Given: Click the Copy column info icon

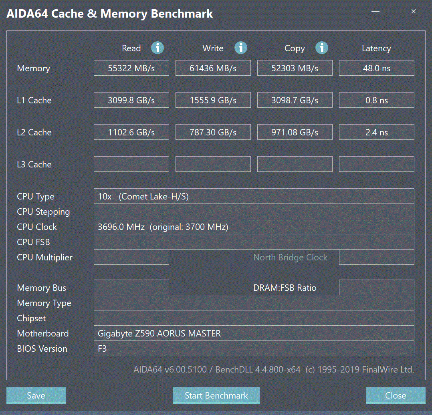Looking at the screenshot, I should pyautogui.click(x=321, y=48).
